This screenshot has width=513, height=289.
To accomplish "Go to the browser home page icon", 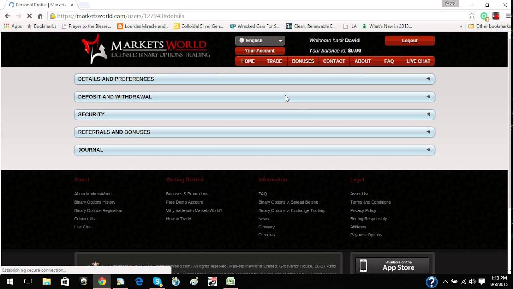I will pos(40,16).
